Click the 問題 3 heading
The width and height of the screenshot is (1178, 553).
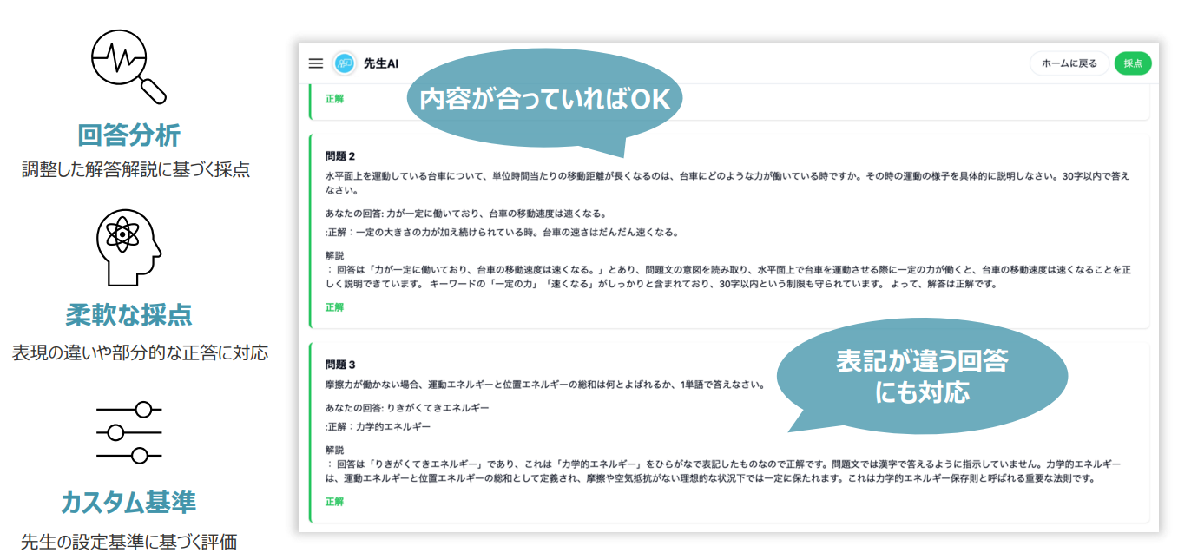[x=340, y=365]
